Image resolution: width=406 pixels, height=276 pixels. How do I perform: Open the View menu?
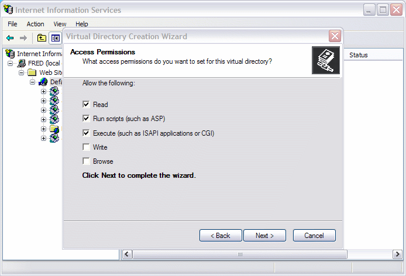[60, 24]
